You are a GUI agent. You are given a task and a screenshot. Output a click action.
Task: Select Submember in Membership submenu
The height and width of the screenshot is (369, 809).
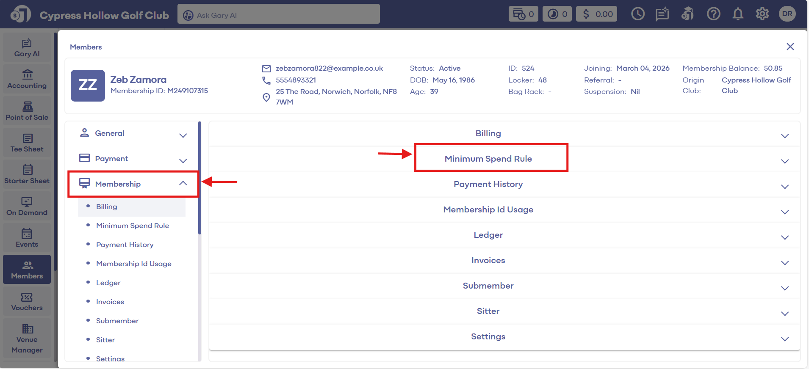(x=117, y=321)
